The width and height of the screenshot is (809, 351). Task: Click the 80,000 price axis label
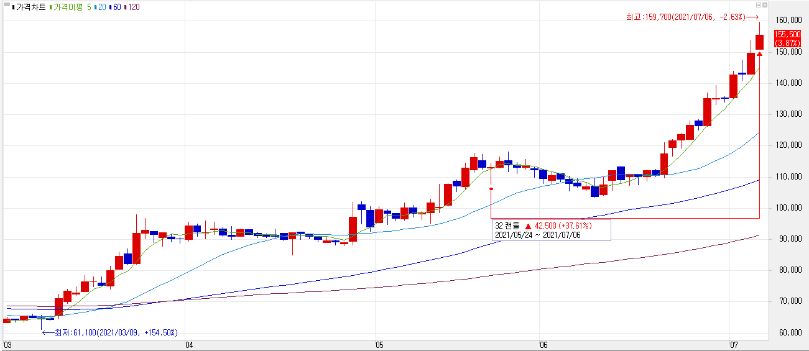tap(790, 270)
